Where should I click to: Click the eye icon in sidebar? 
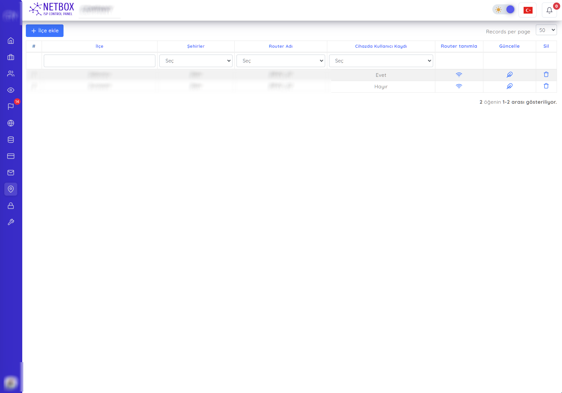[x=11, y=90]
